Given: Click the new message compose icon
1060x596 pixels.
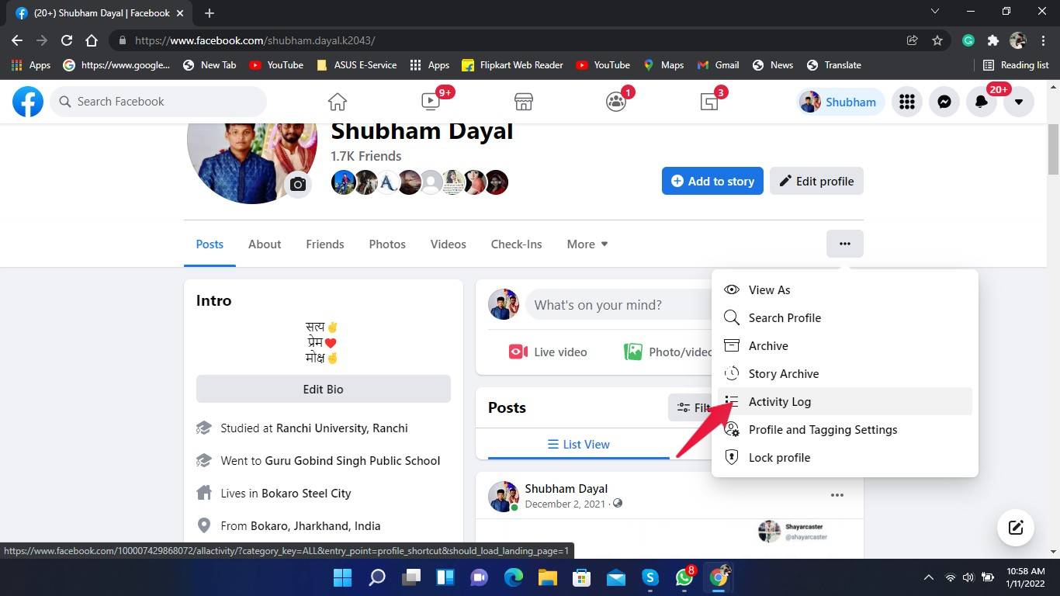Looking at the screenshot, I should click(x=1015, y=528).
